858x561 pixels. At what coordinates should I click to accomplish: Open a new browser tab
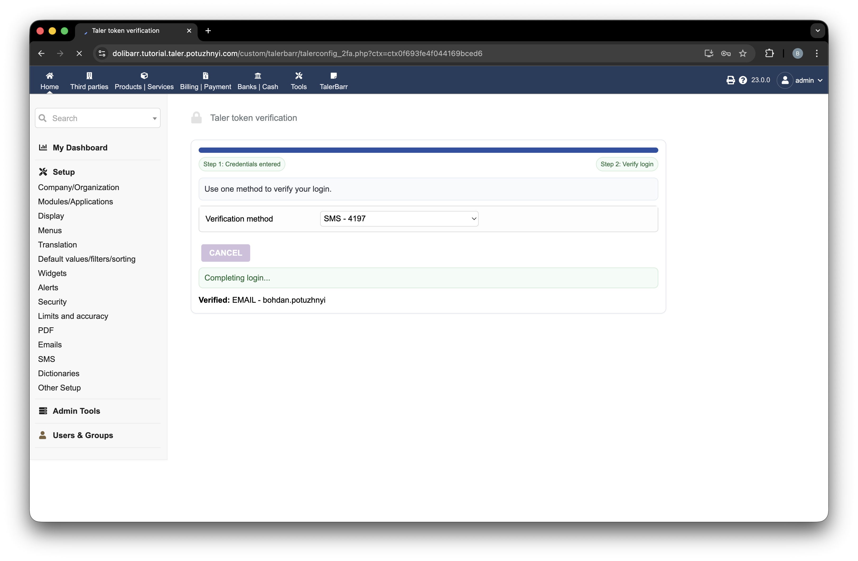pyautogui.click(x=208, y=31)
